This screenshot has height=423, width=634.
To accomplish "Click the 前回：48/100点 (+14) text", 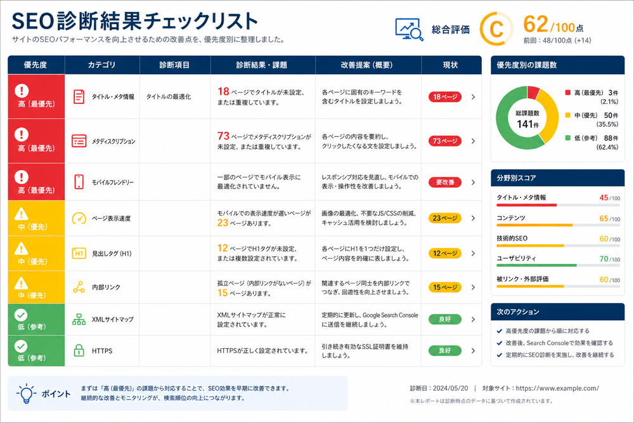I will (x=557, y=41).
